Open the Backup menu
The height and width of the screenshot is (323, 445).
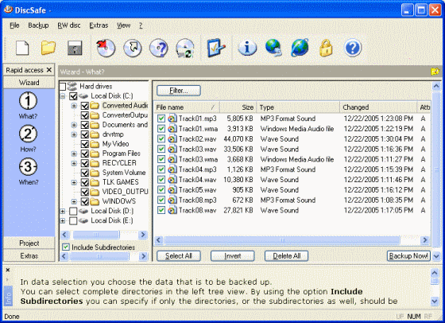[38, 25]
